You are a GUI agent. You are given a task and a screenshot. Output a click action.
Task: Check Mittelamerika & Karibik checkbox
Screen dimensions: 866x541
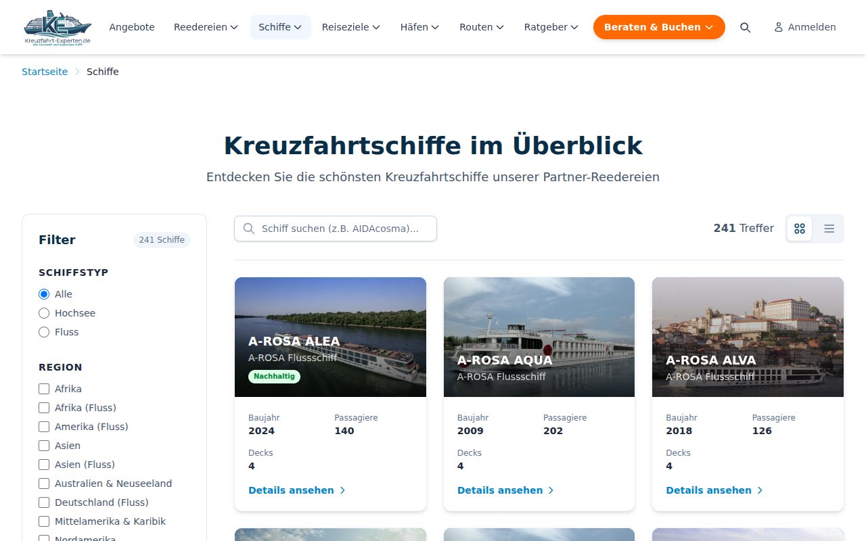(x=44, y=521)
